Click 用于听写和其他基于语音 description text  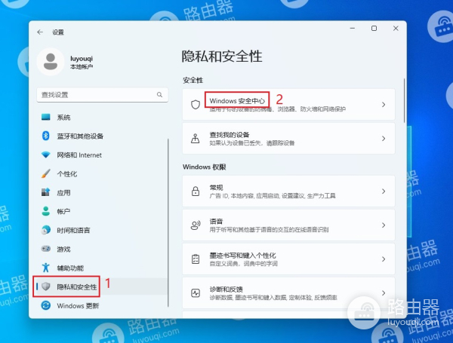[x=269, y=230]
